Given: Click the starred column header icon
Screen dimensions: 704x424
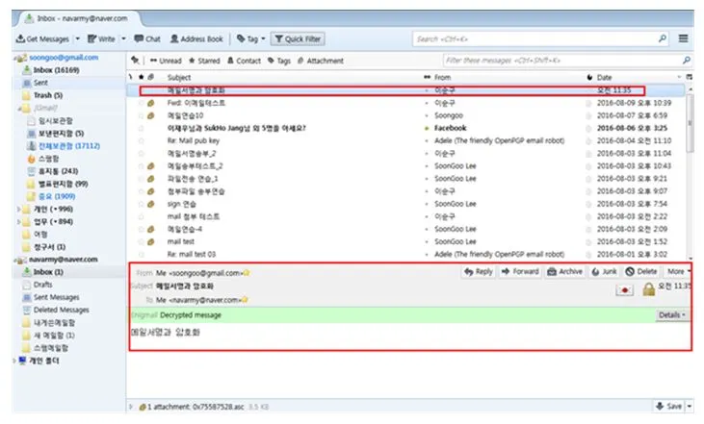Looking at the screenshot, I should point(141,77).
